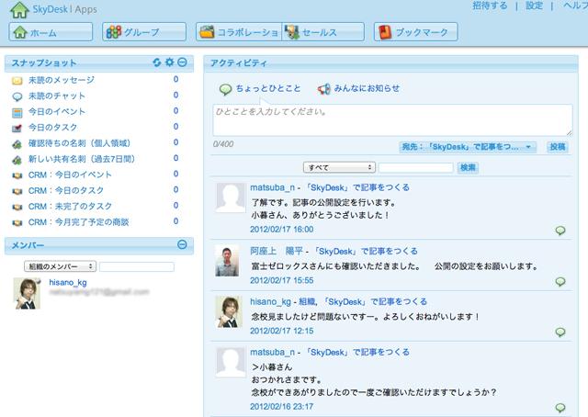Click the SkyDesk house logo icon

pyautogui.click(x=19, y=10)
